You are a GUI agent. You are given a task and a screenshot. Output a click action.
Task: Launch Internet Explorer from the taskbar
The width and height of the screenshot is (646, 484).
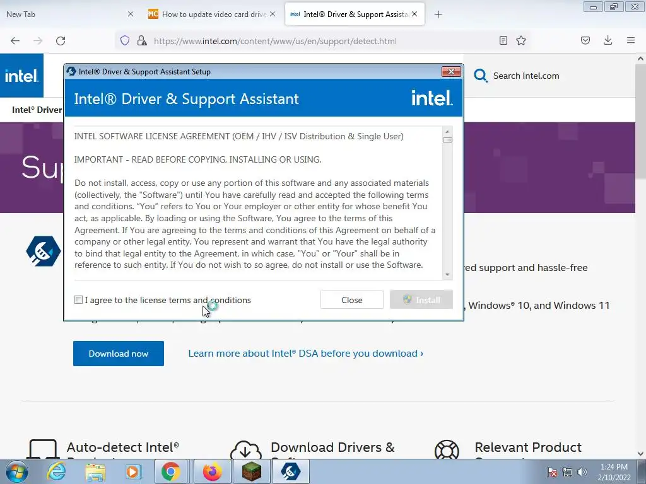click(56, 471)
